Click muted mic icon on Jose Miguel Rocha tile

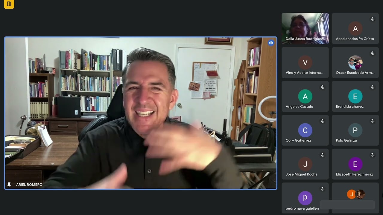coord(323,155)
